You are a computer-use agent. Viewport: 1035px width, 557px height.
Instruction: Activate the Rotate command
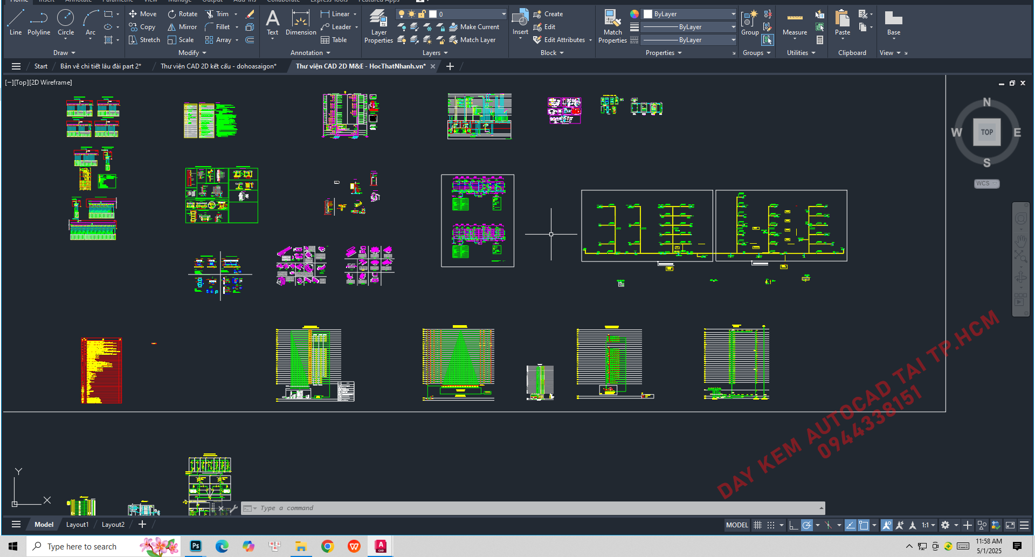pos(183,14)
